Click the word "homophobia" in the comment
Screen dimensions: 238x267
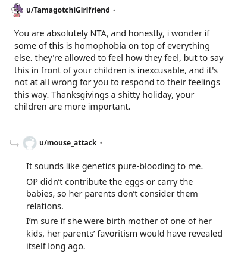pyautogui.click(x=100, y=46)
